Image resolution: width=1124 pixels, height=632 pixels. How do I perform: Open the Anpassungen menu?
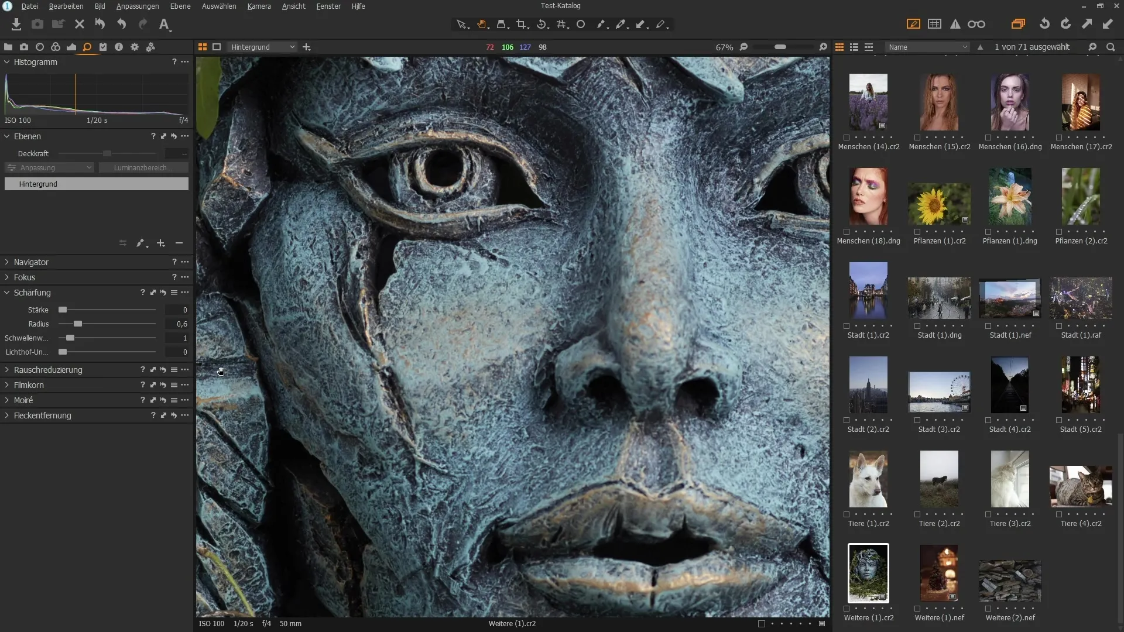138,6
